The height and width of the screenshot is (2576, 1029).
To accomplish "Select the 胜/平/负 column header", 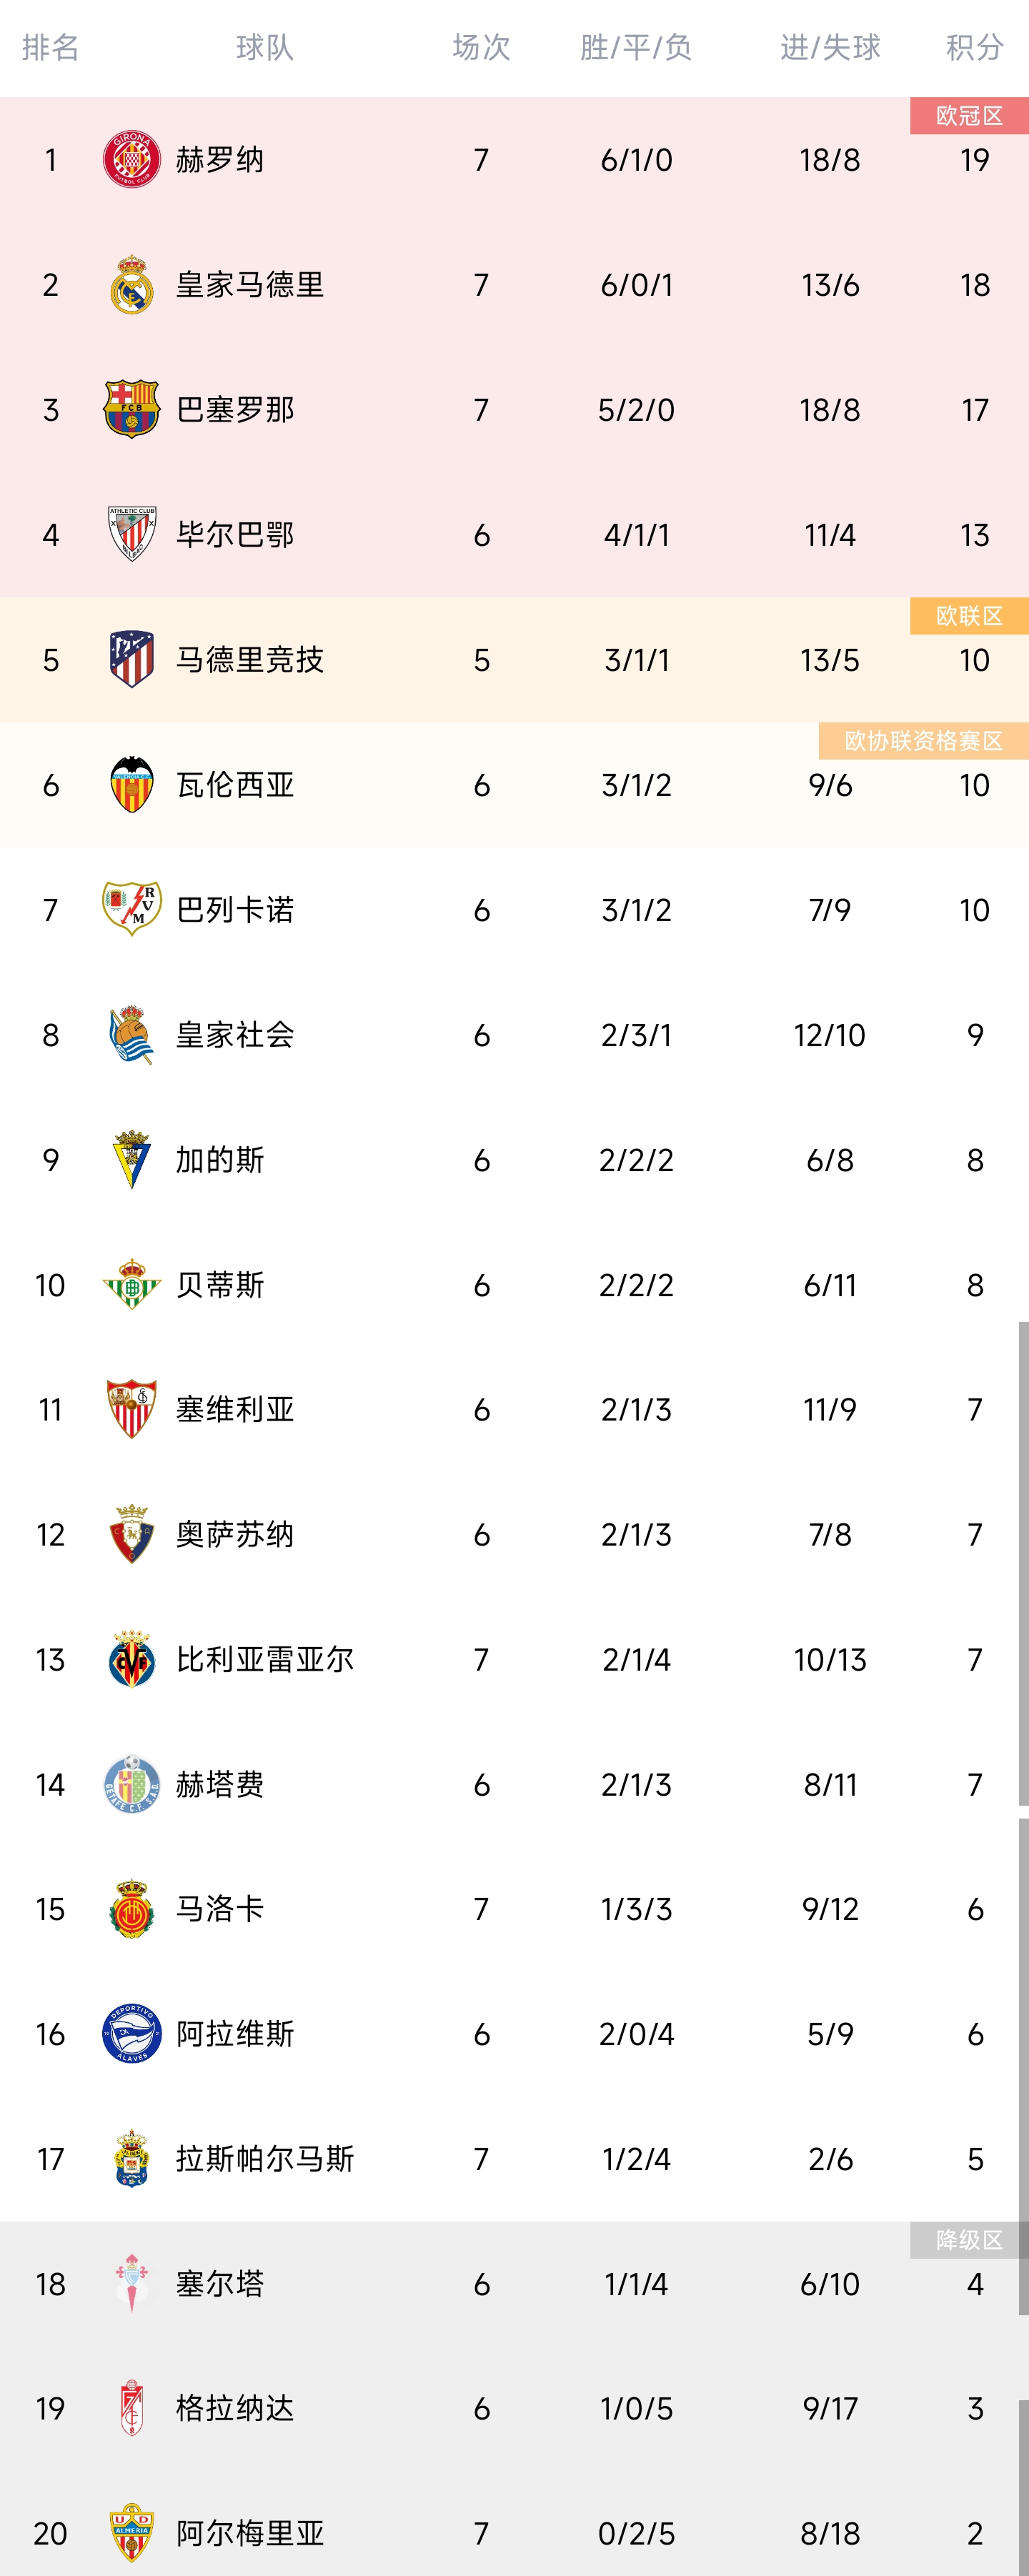I will tap(636, 47).
